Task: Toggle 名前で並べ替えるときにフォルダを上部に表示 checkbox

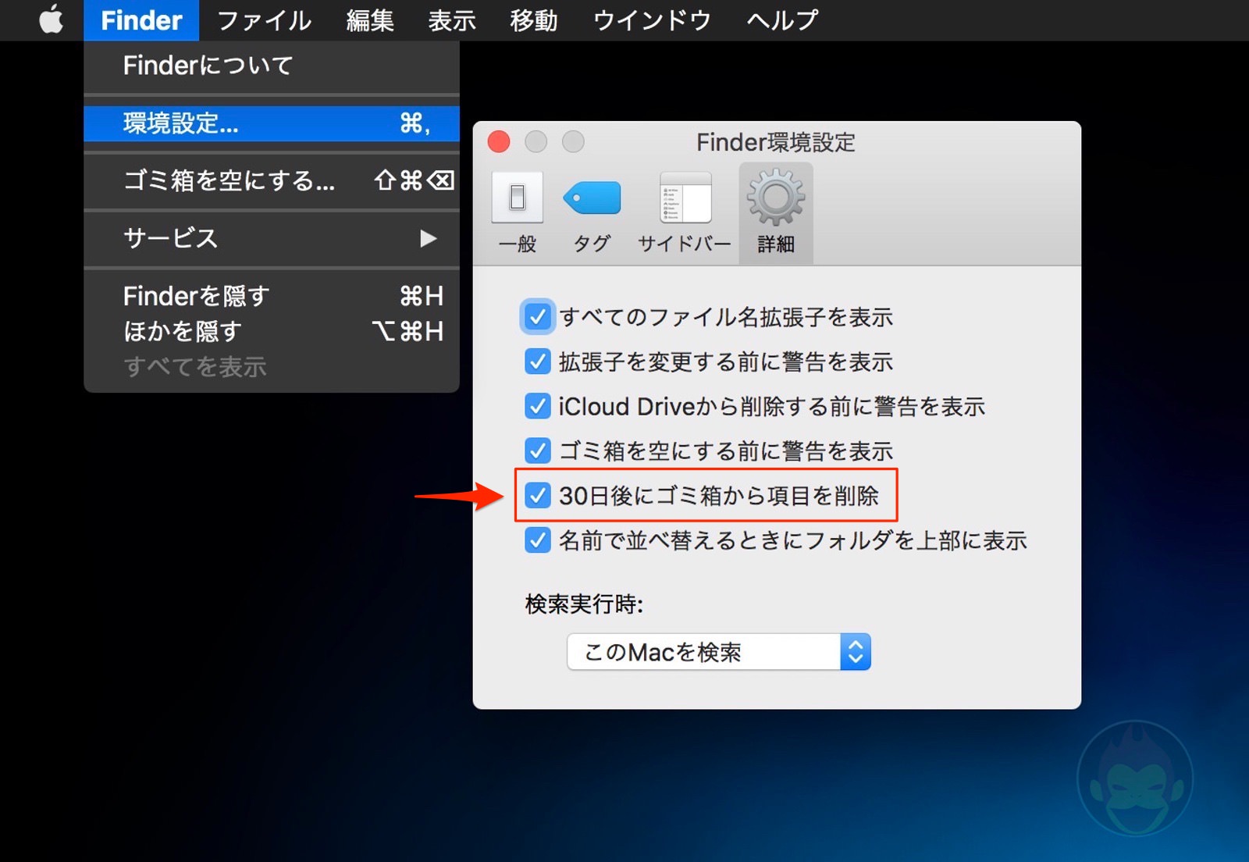Action: (x=537, y=540)
